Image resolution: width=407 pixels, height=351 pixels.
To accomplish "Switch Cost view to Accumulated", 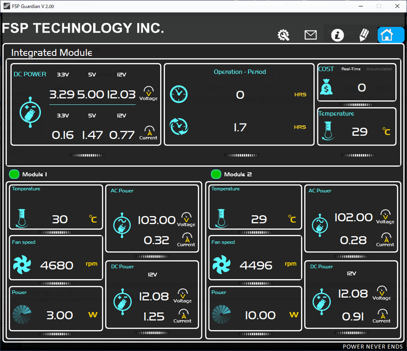I will click(379, 69).
